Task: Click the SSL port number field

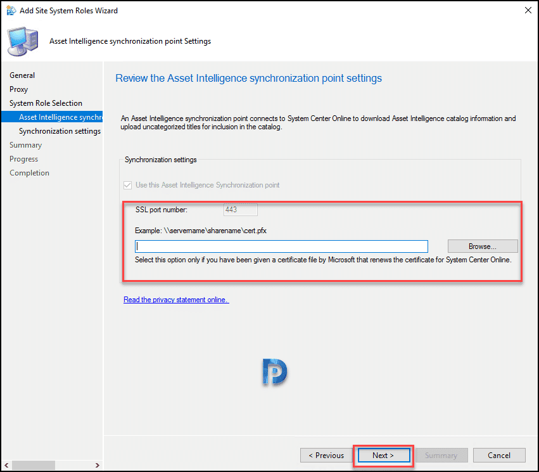Action: point(240,210)
